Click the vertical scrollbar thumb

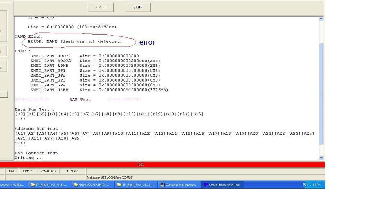321,93
